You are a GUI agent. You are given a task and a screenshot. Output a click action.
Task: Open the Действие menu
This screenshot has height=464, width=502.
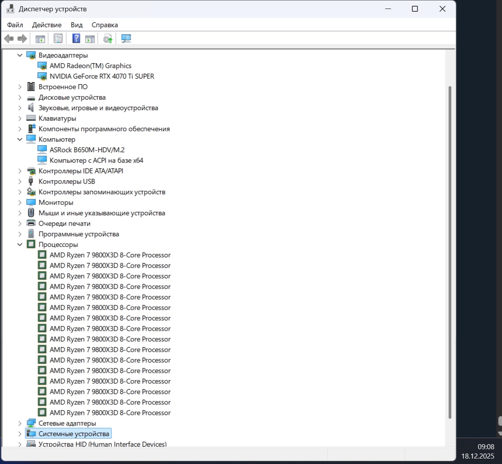click(47, 25)
